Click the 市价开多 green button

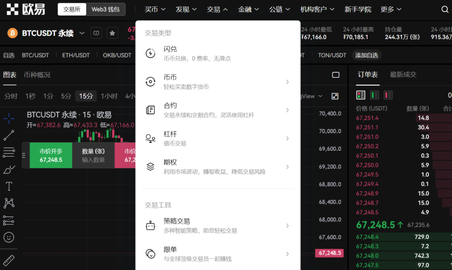(51, 155)
